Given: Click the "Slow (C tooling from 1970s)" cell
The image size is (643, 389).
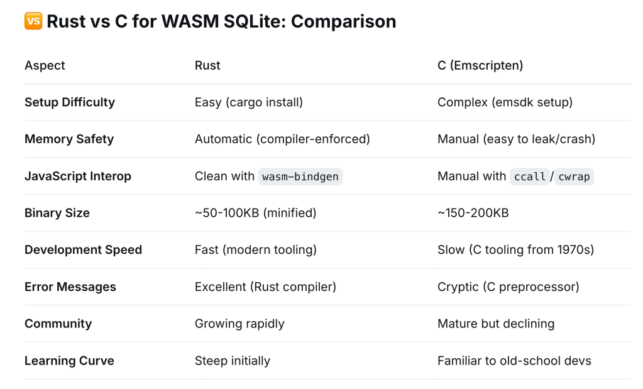Looking at the screenshot, I should [515, 250].
